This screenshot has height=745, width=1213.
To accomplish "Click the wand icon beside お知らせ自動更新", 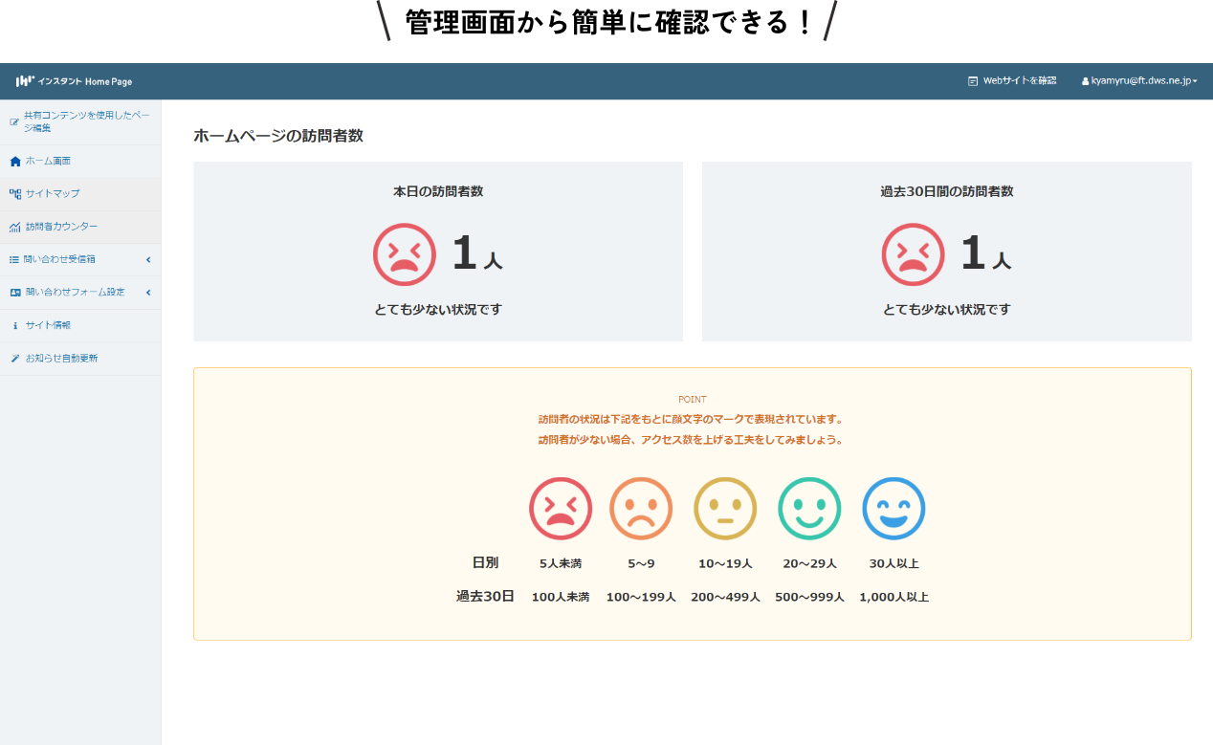I will 14,359.
